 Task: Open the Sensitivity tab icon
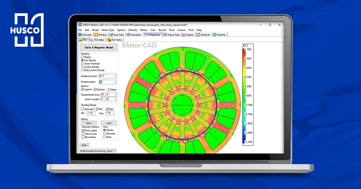(x=198, y=35)
